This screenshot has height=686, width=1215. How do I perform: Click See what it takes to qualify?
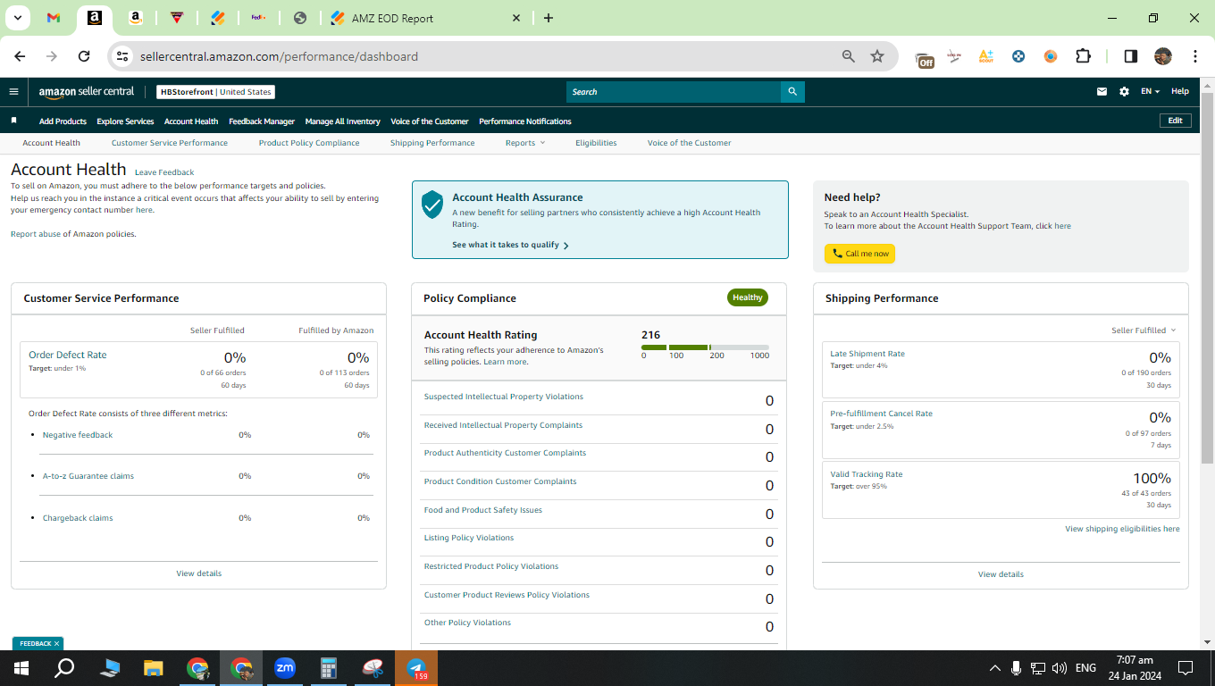510,245
